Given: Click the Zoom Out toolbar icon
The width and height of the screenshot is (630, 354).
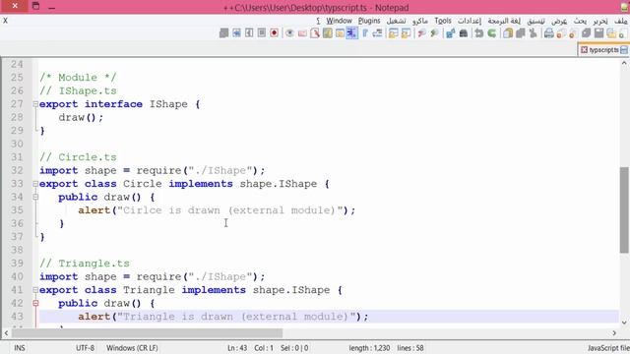Looking at the screenshot, I should pyautogui.click(x=421, y=33).
